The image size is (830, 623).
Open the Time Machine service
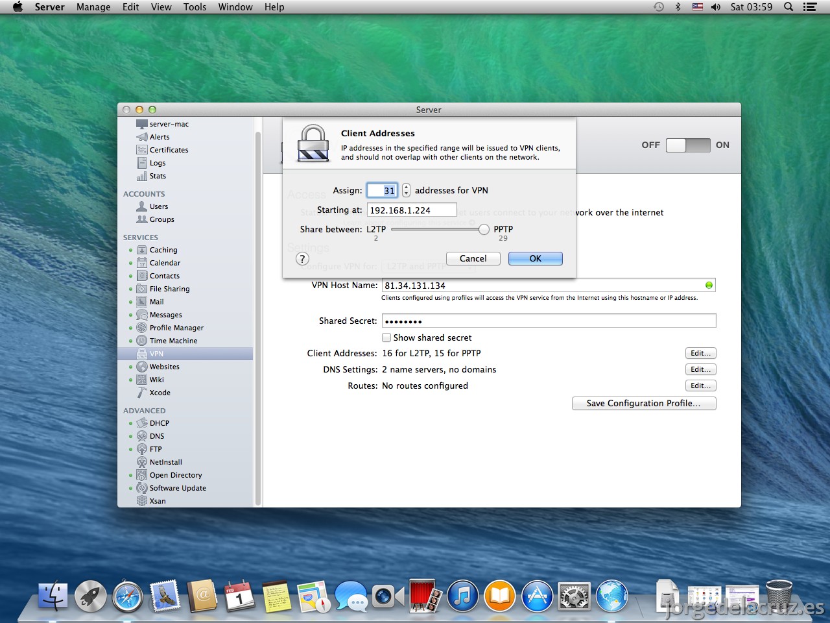click(167, 341)
